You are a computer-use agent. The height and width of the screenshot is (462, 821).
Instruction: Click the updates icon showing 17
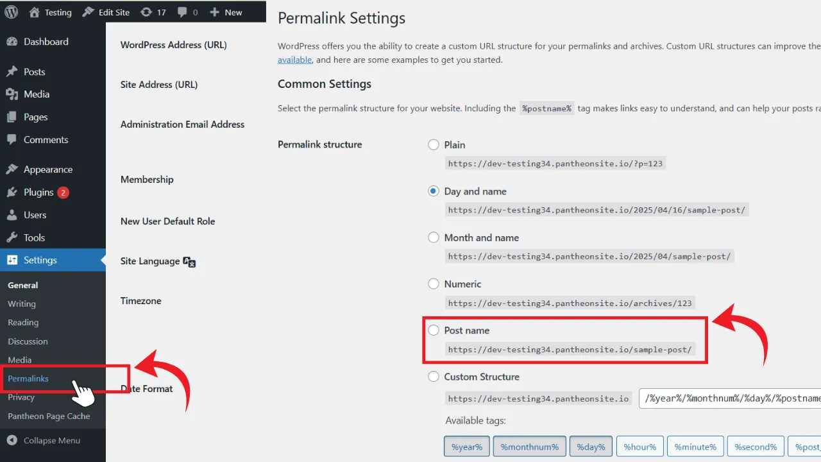coord(146,12)
